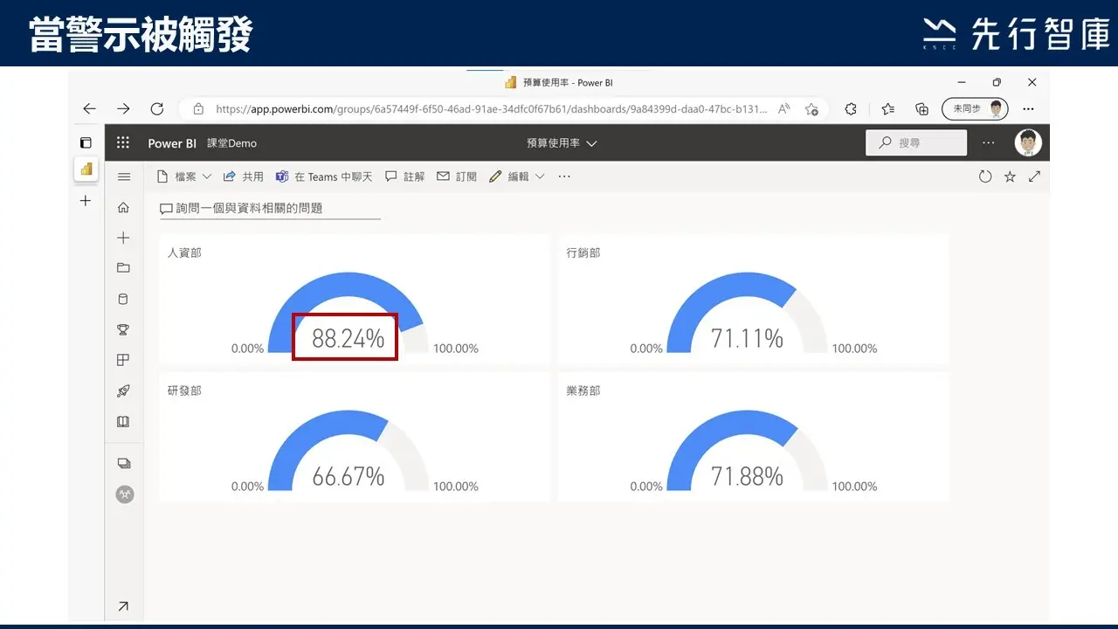Image resolution: width=1118 pixels, height=629 pixels.
Task: Open Browse folder icon in sidebar
Action: click(123, 268)
